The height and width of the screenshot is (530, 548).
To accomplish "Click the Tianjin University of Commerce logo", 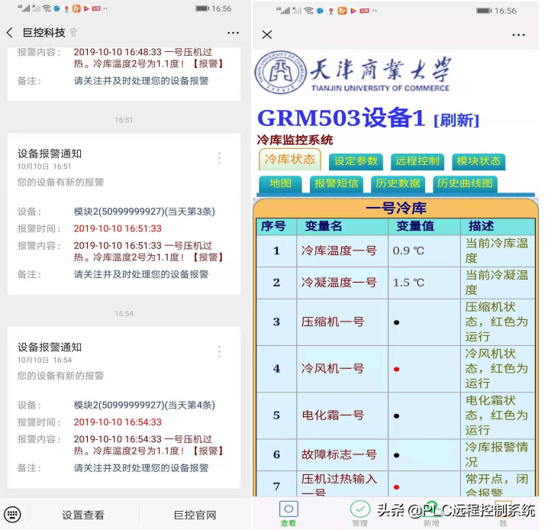I will coord(281,73).
